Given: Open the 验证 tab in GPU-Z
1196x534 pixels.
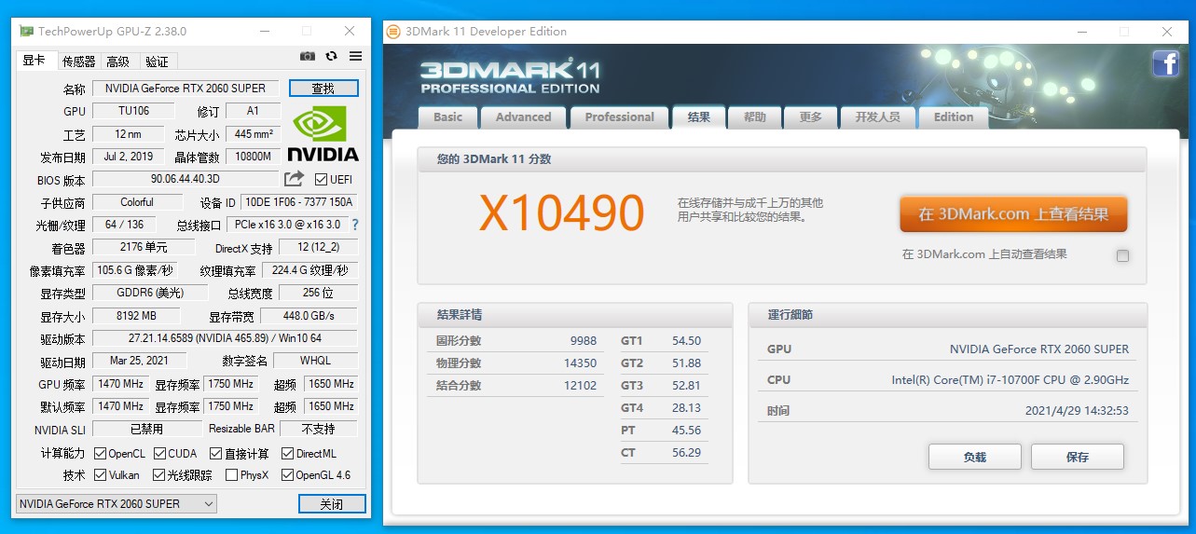Looking at the screenshot, I should (158, 62).
